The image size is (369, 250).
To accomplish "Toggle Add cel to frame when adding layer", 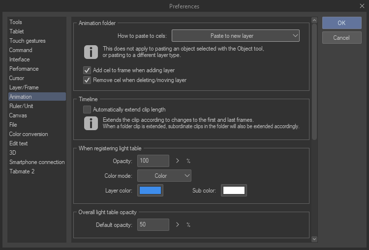I will tap(87, 70).
